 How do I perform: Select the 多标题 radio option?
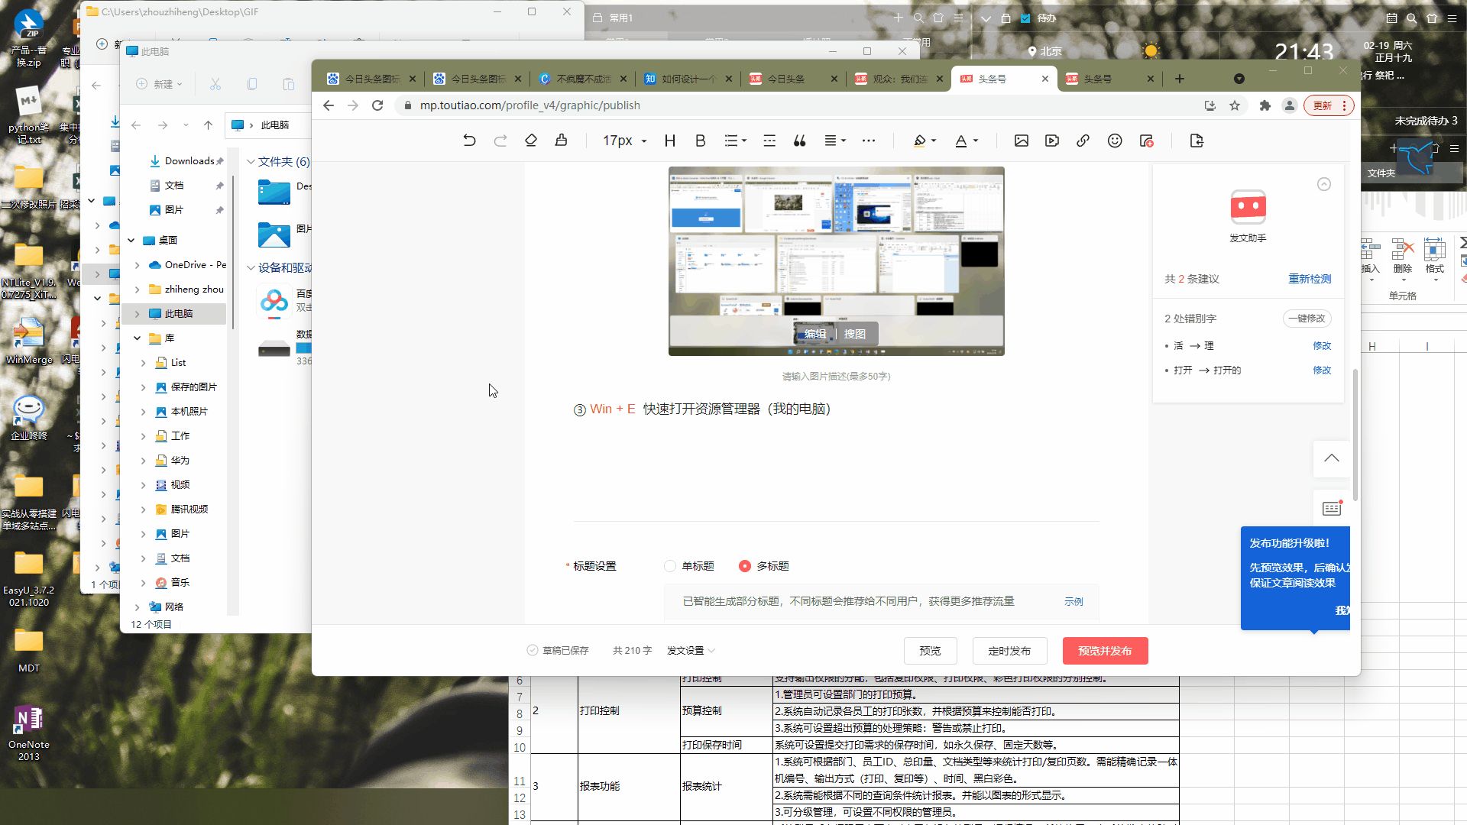(745, 566)
